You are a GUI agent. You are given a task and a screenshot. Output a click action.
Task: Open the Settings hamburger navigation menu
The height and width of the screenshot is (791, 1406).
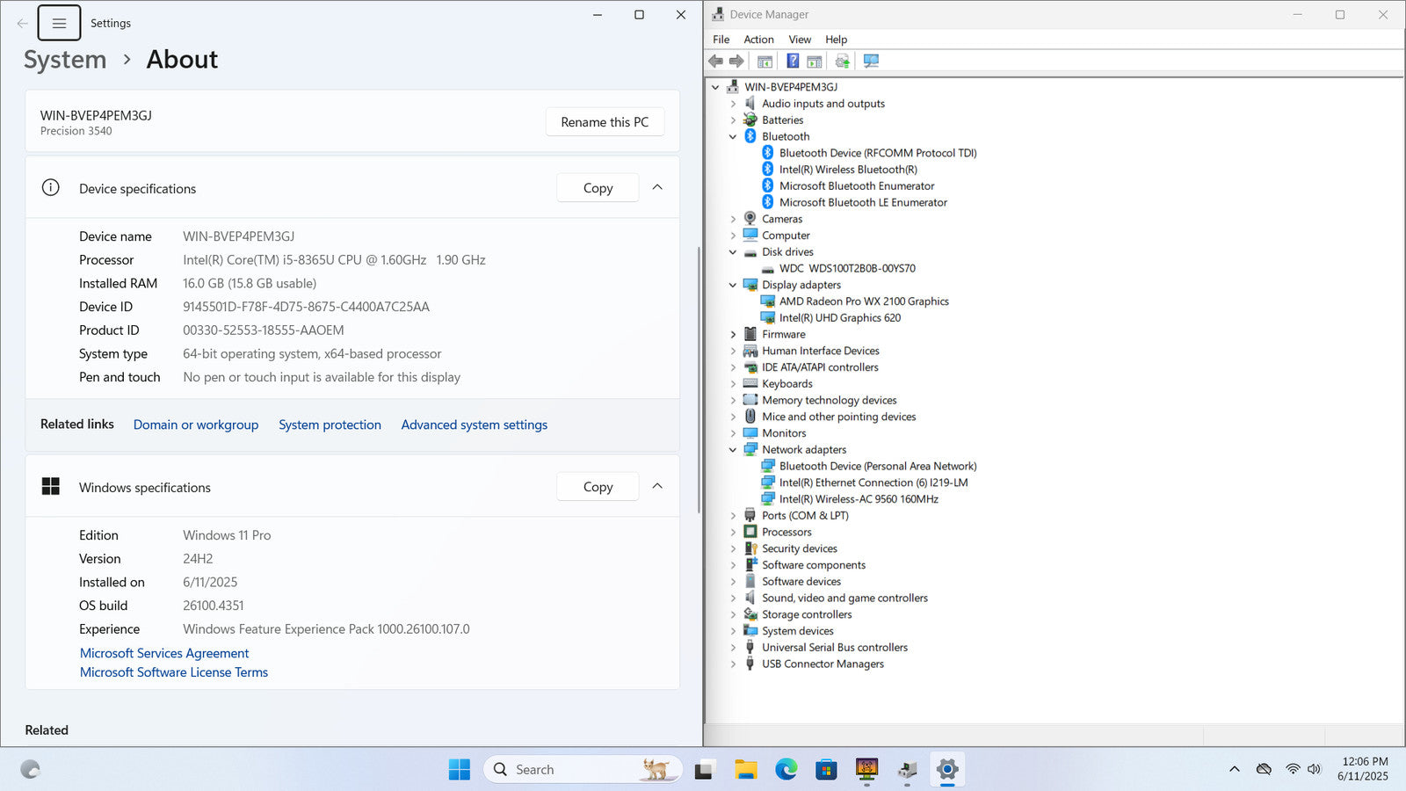coord(59,24)
